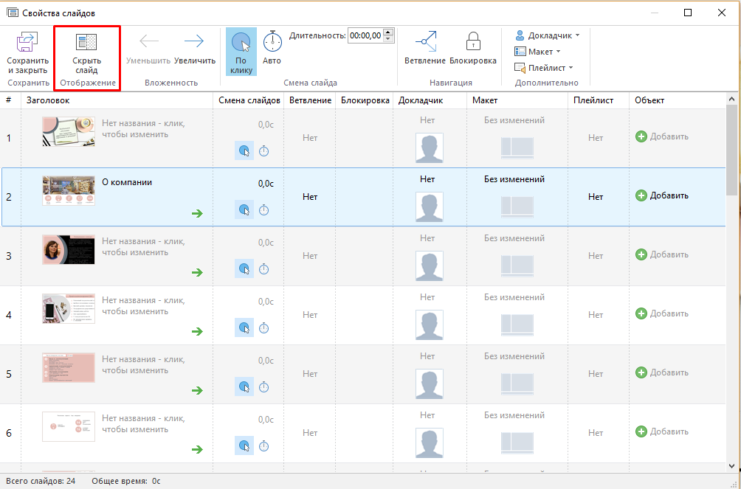
Task: Open Плейлист dropdown in ribbon
Action: coord(543,68)
